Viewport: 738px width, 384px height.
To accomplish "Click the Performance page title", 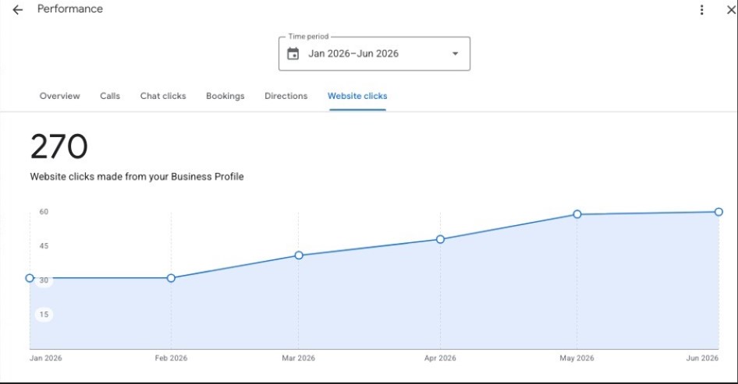I will (x=70, y=9).
